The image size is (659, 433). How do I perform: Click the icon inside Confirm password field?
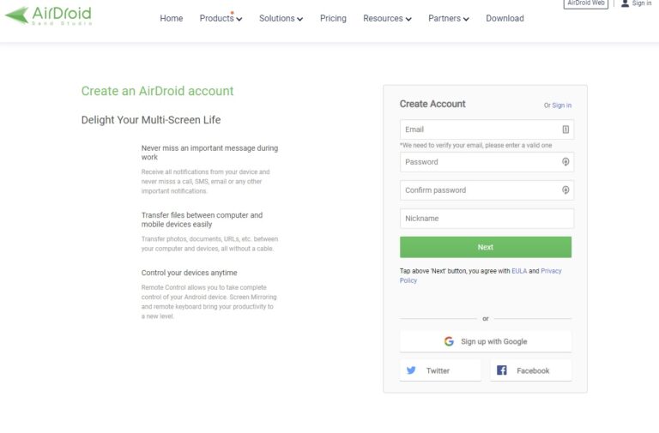565,189
